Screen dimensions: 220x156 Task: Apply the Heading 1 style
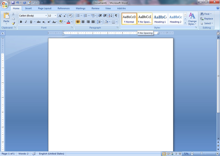[x=160, y=18]
